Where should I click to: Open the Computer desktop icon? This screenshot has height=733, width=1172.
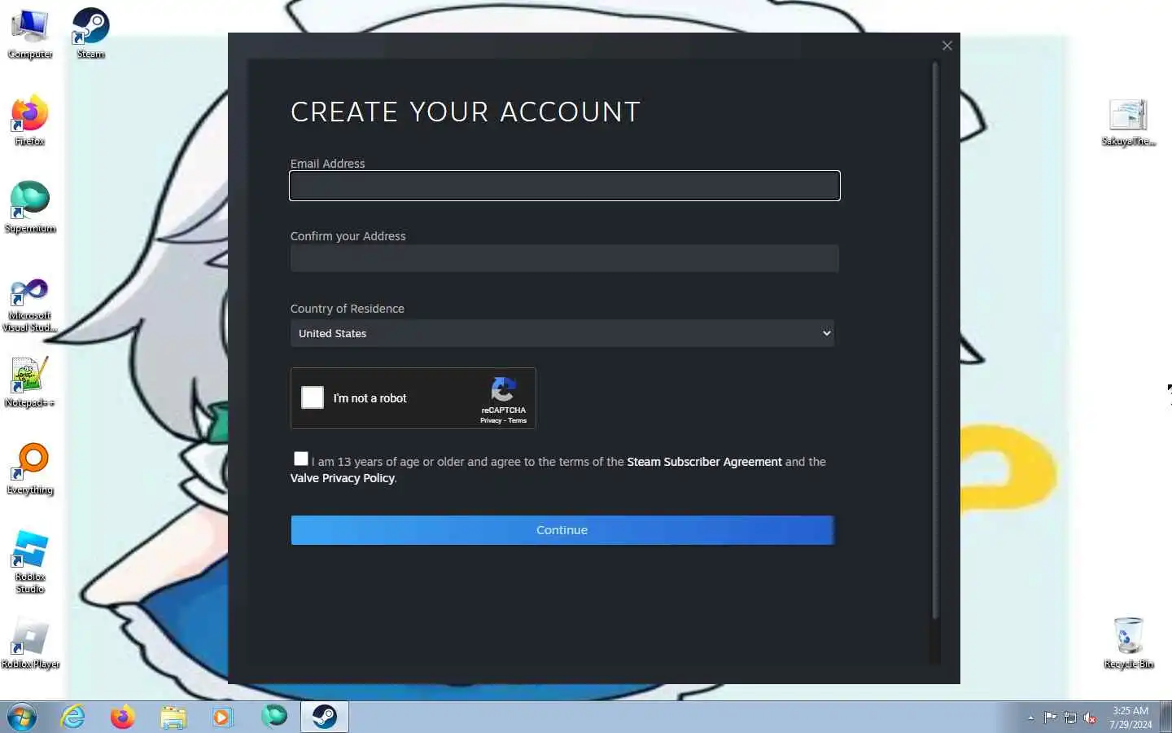pos(30,34)
